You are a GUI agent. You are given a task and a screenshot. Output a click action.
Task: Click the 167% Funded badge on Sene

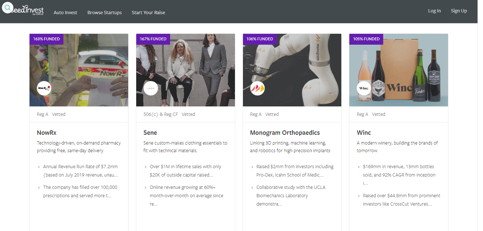[x=153, y=39]
